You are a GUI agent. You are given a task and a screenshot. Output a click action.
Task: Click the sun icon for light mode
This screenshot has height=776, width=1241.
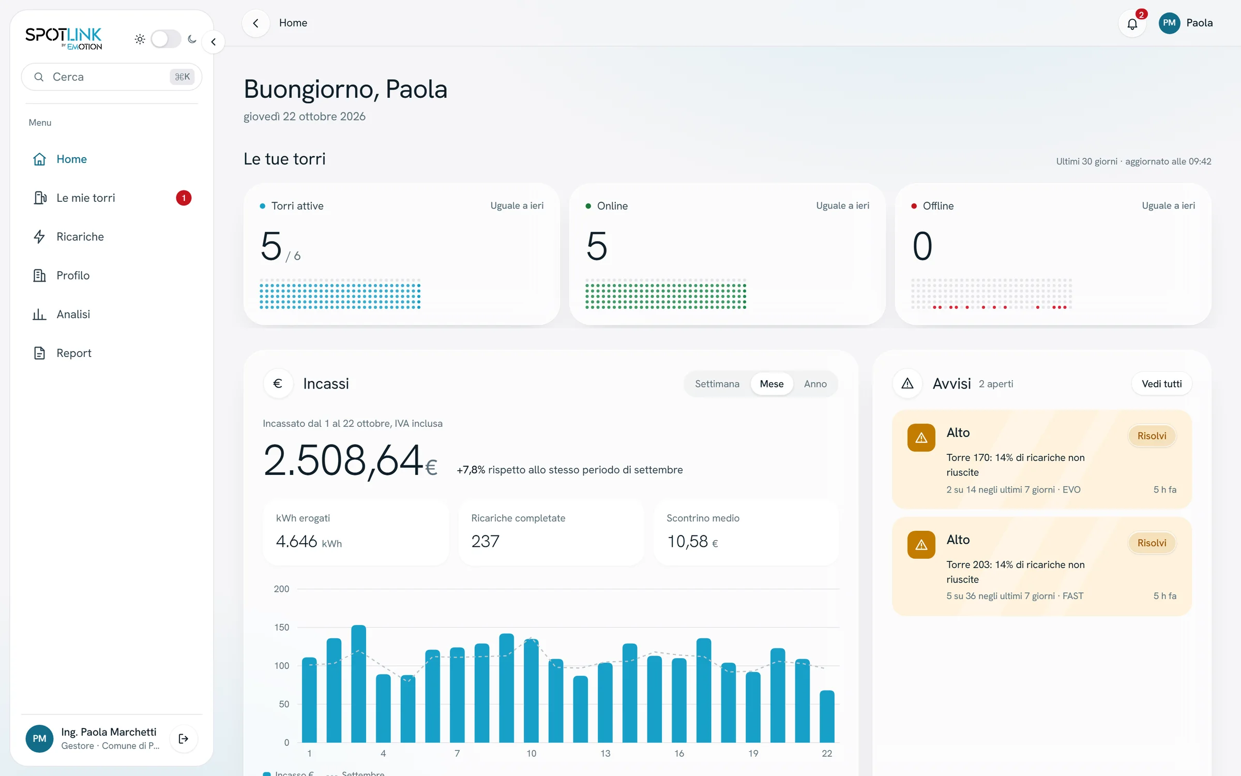point(140,39)
